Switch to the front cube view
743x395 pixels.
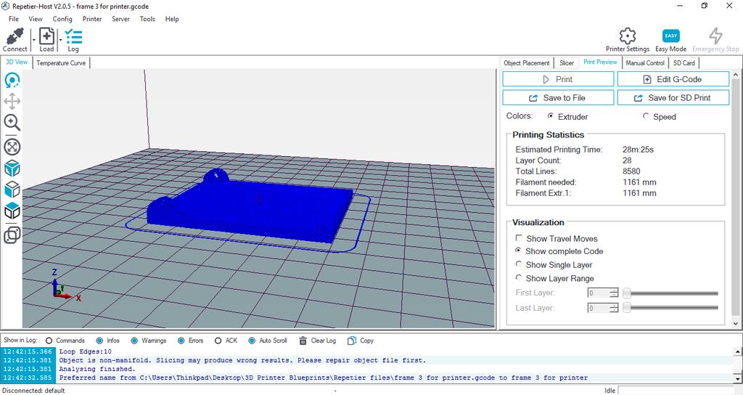click(12, 190)
